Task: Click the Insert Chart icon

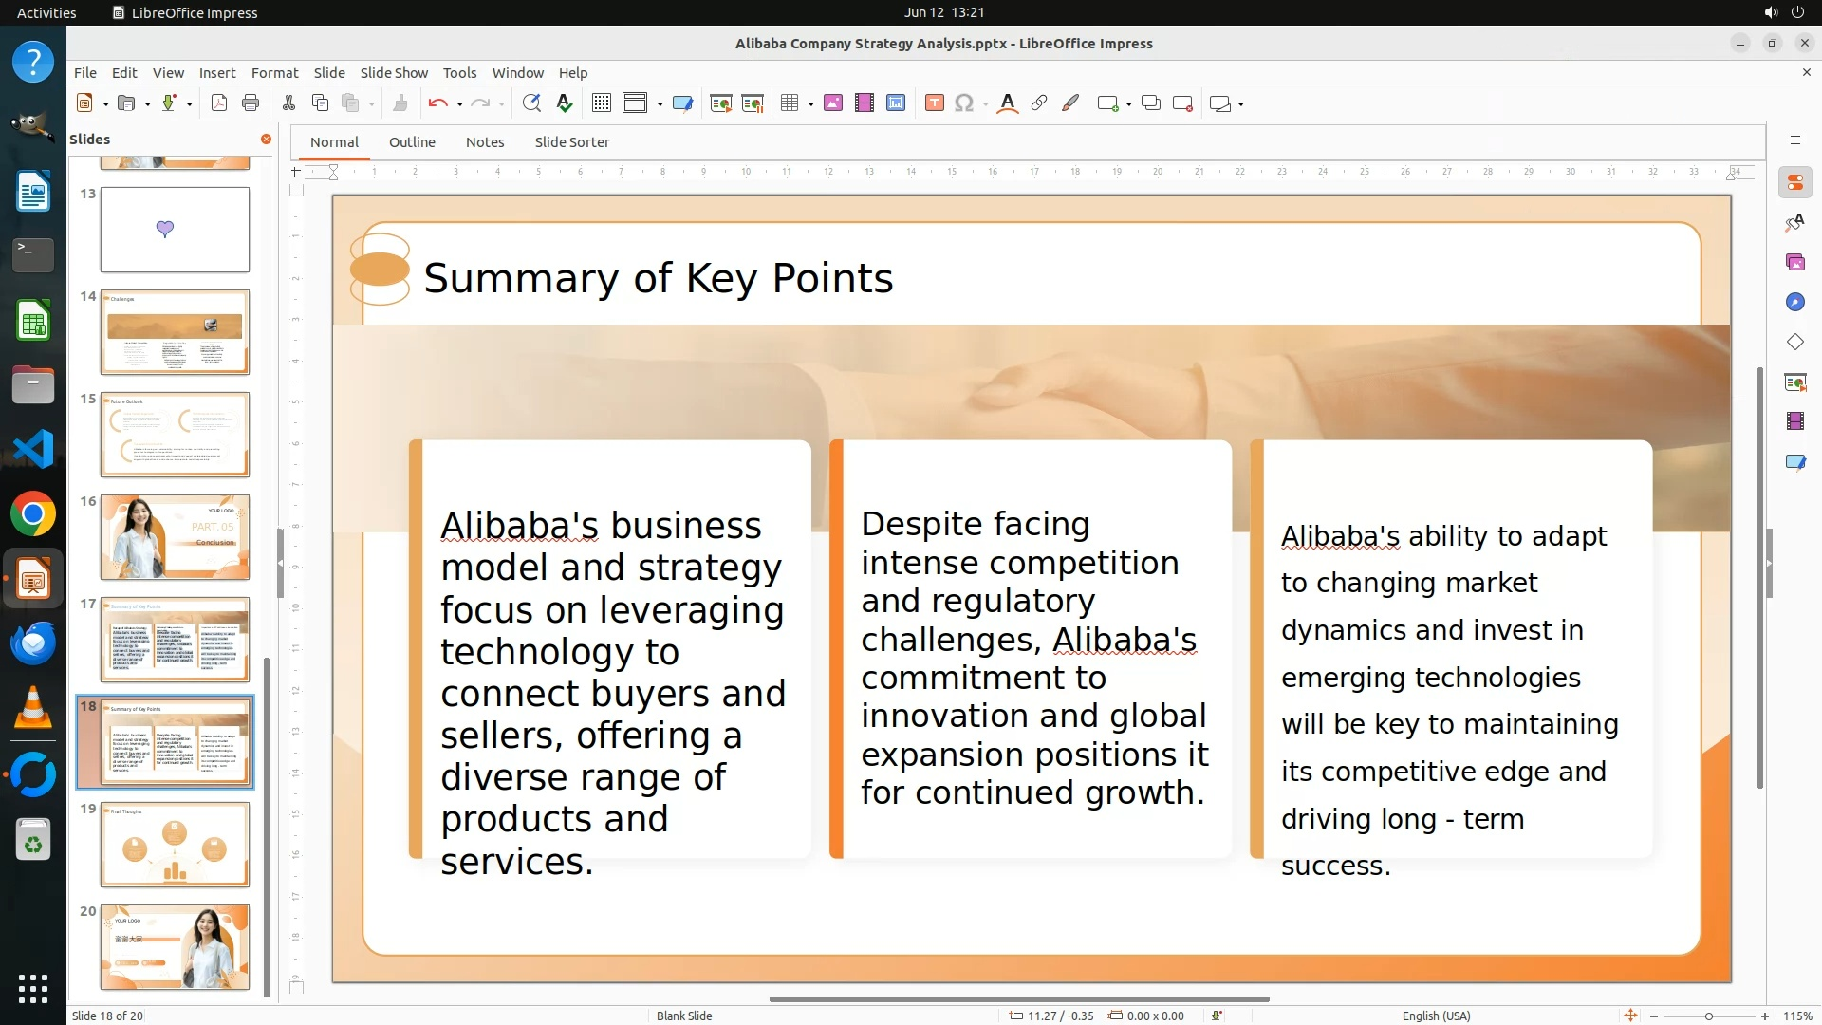Action: point(896,103)
